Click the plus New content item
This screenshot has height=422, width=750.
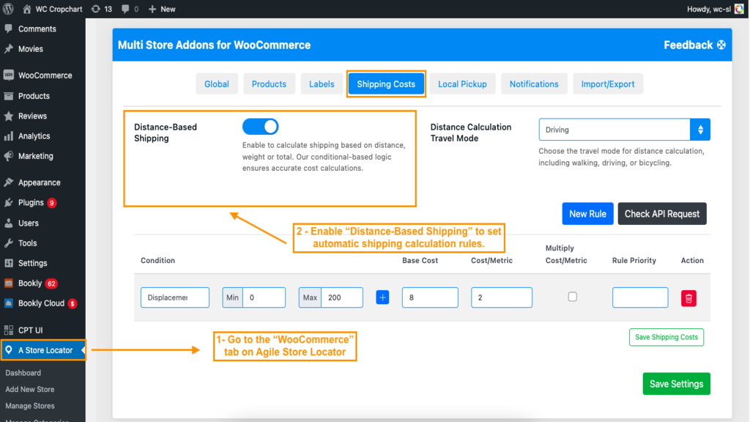pyautogui.click(x=162, y=9)
